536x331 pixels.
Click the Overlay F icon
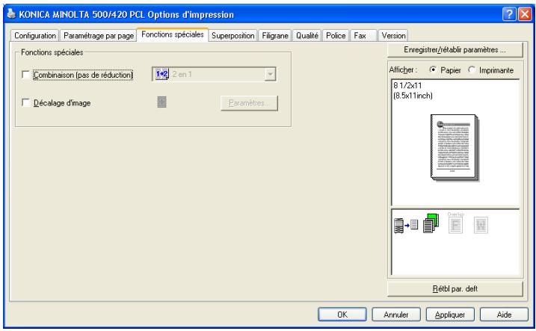[x=455, y=223]
